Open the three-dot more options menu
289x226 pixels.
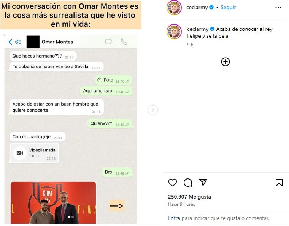278,8
